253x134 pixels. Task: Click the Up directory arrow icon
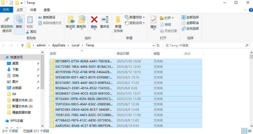(x=23, y=46)
